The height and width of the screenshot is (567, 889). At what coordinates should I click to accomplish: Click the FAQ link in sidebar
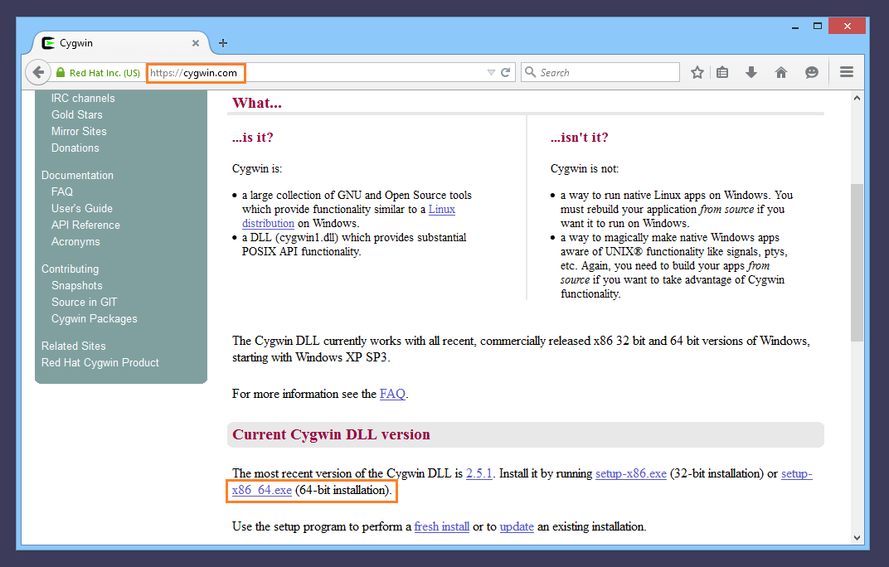click(62, 191)
